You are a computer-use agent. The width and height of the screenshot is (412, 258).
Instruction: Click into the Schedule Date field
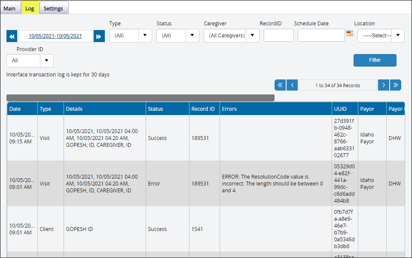[321, 35]
